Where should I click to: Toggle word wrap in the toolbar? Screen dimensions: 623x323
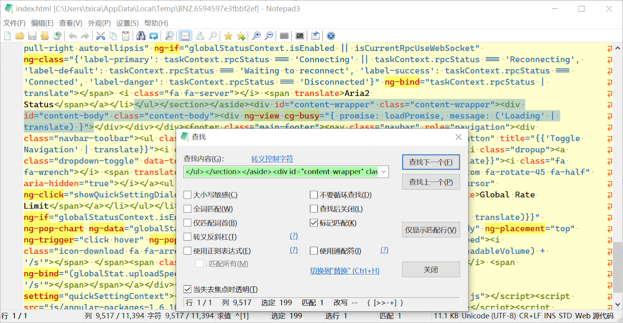coord(185,36)
